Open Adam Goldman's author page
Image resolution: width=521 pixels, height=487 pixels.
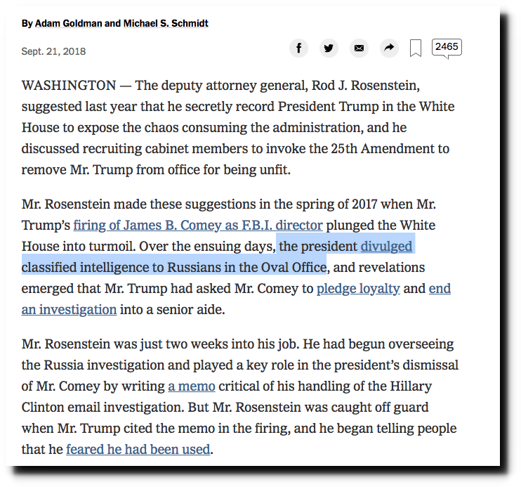click(68, 23)
